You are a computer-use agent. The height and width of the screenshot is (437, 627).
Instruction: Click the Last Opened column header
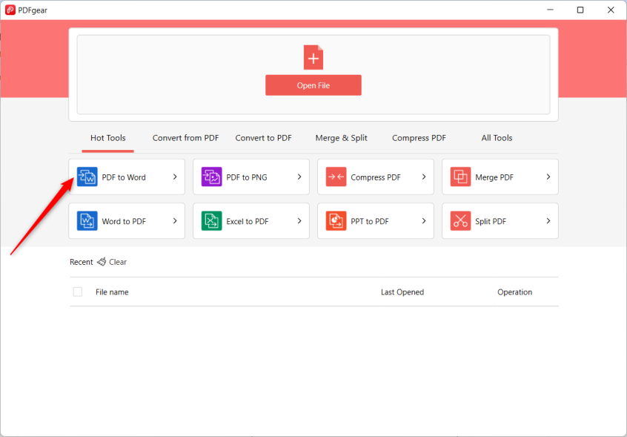pyautogui.click(x=402, y=292)
